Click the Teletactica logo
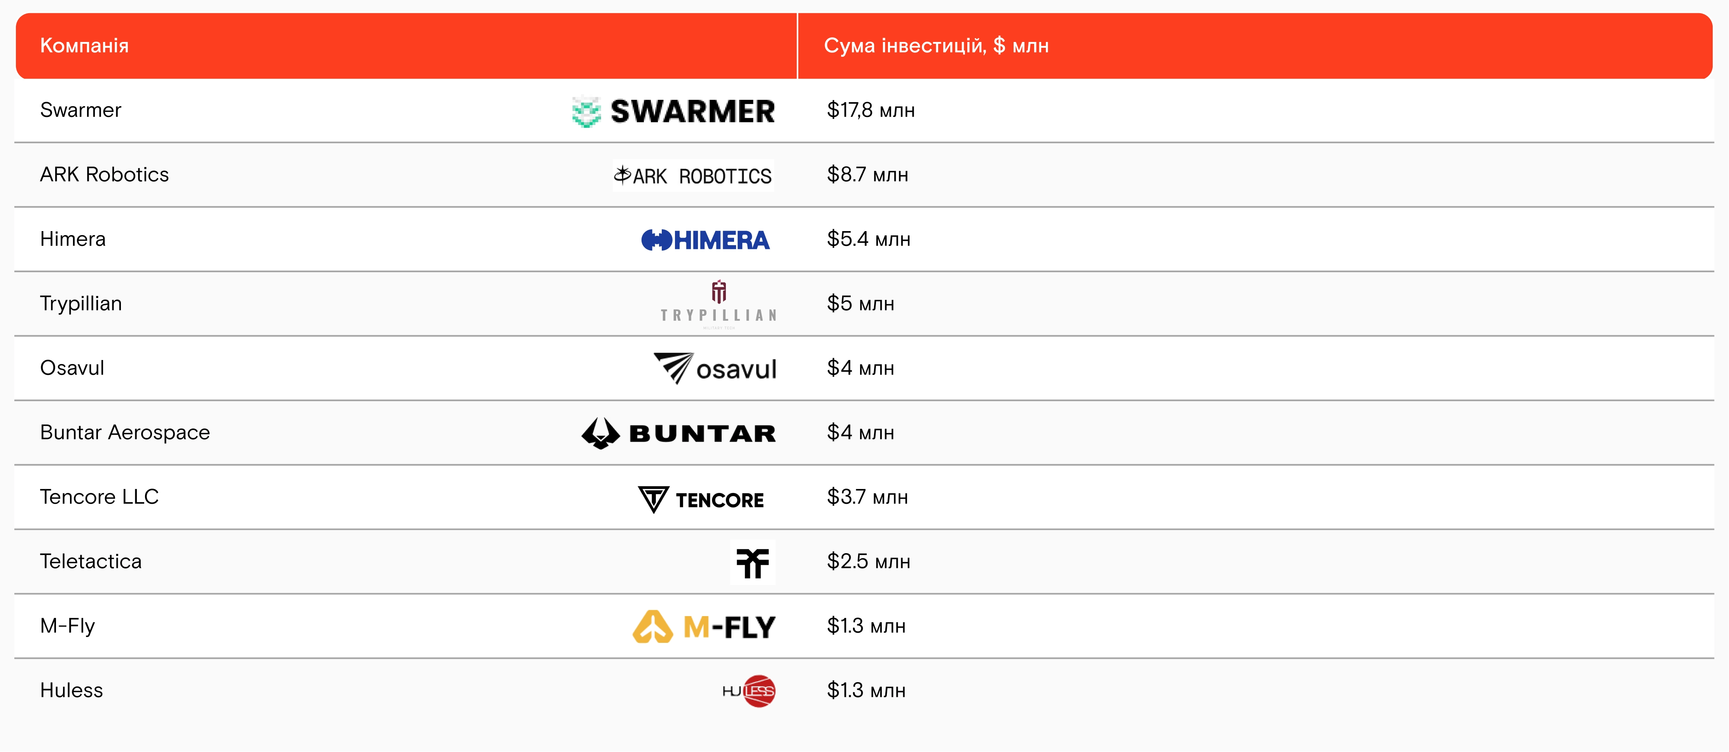Image resolution: width=1729 pixels, height=752 pixels. (752, 562)
